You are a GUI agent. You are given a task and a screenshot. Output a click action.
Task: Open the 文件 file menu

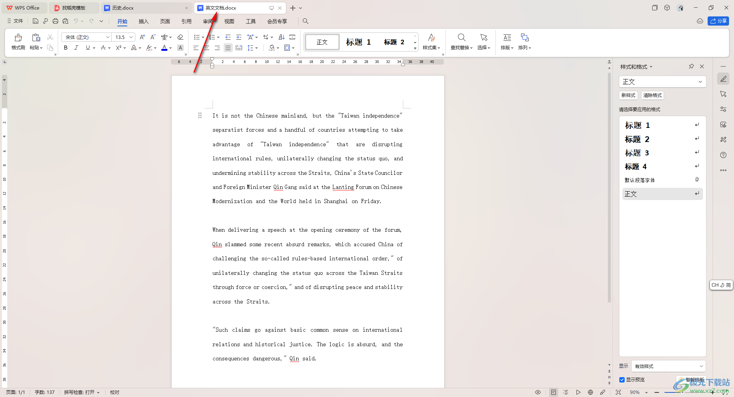point(15,21)
